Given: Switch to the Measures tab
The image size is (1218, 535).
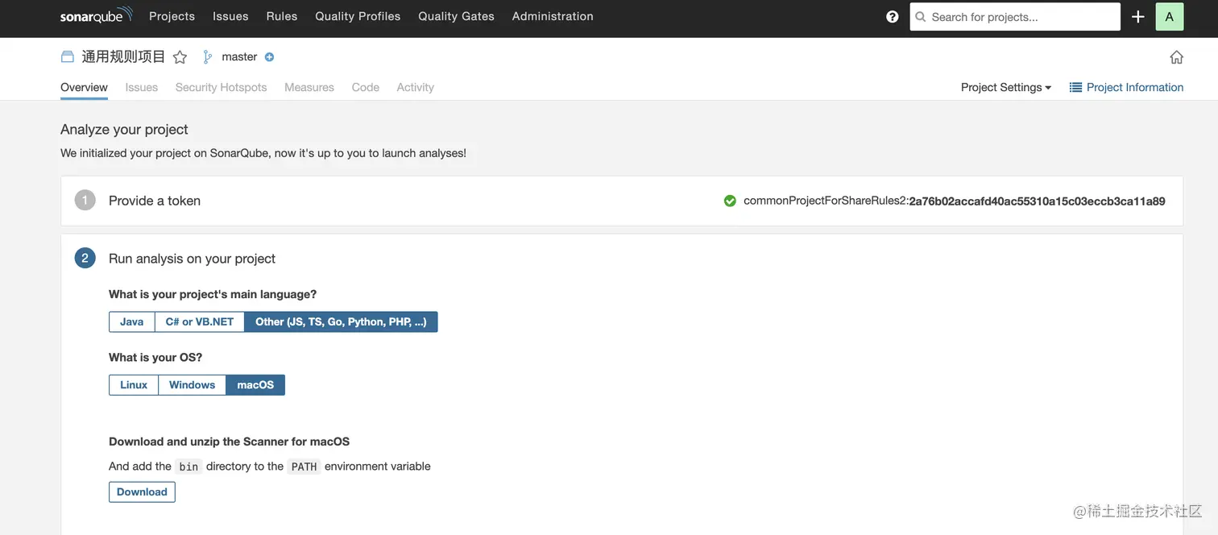Looking at the screenshot, I should (x=309, y=87).
